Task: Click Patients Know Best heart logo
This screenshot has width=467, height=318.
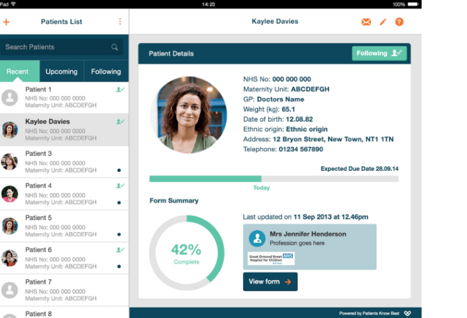Action: [407, 313]
